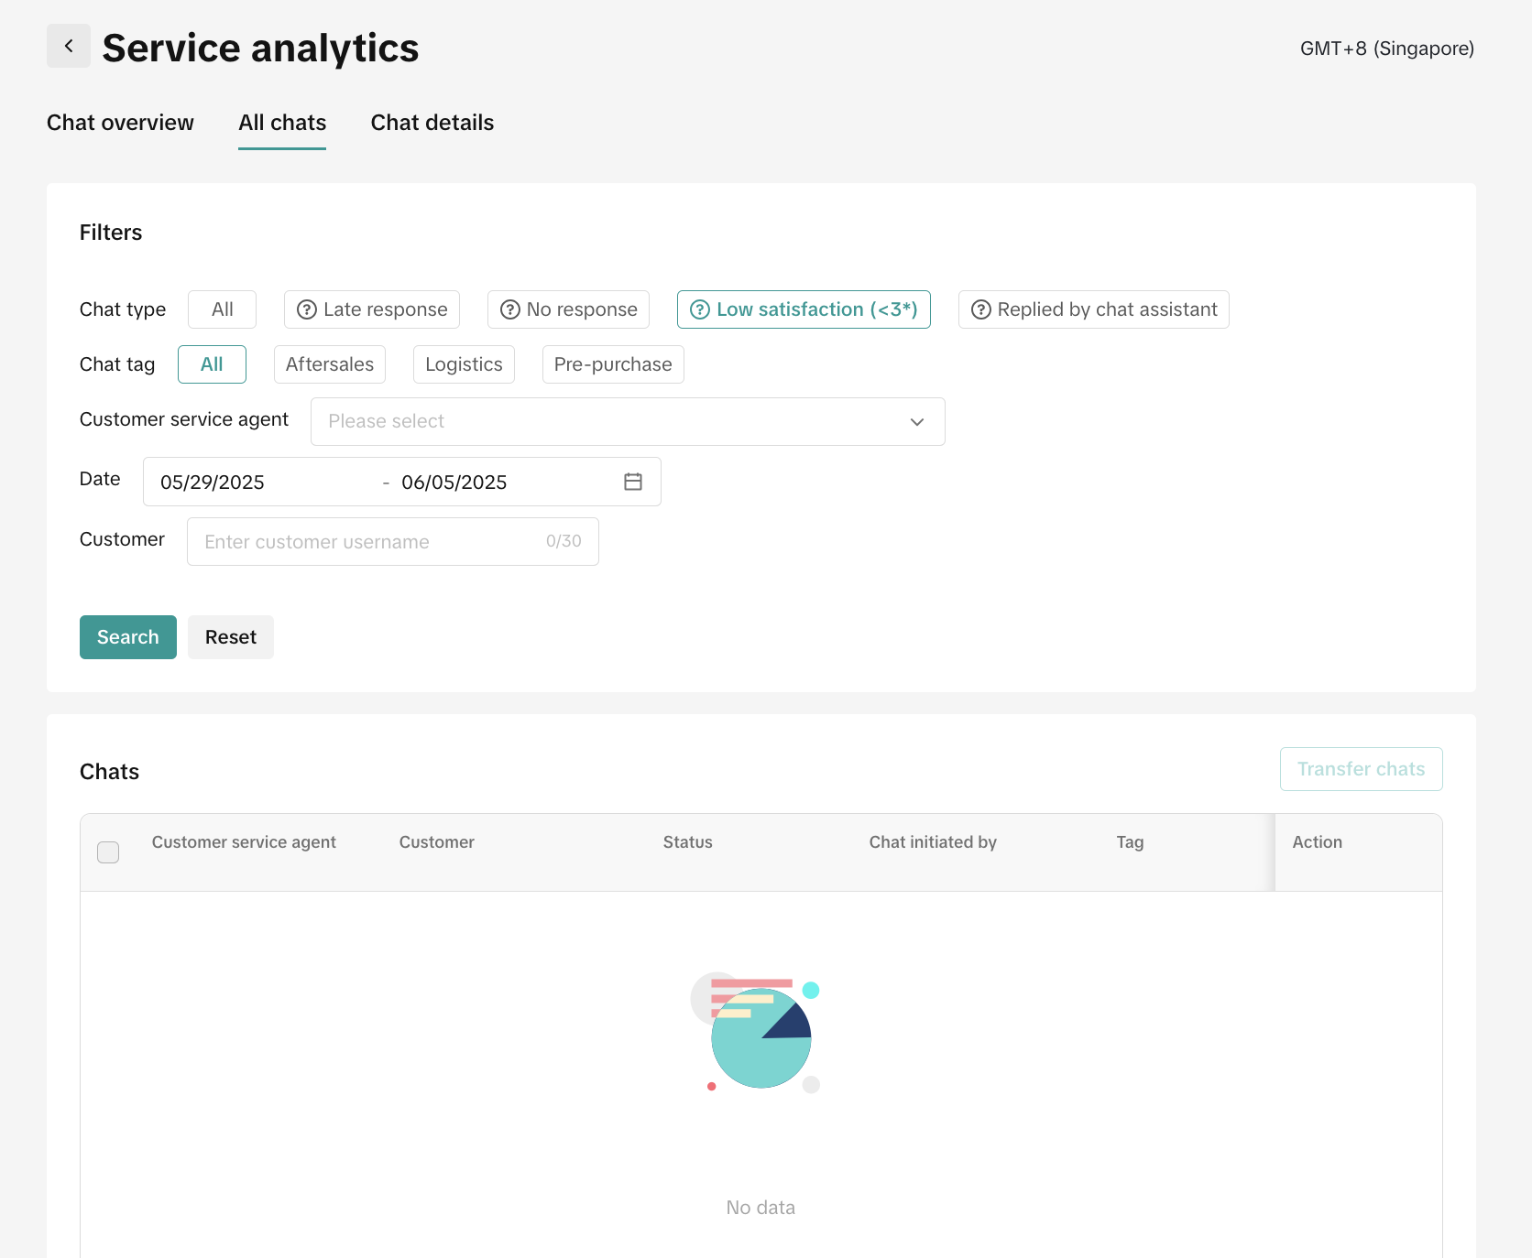Open the start date 05/29/2025 picker
Viewport: 1532px width, 1258px height.
pos(213,483)
